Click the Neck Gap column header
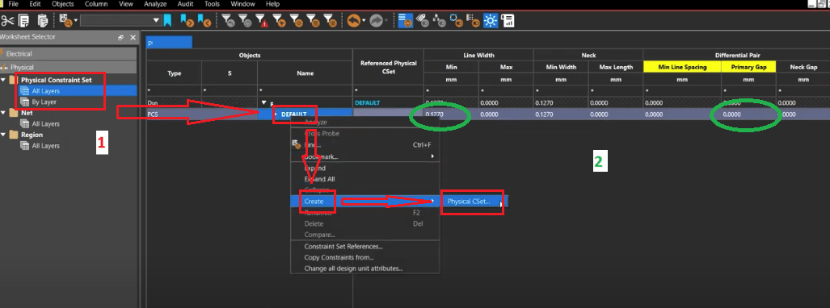 point(803,67)
